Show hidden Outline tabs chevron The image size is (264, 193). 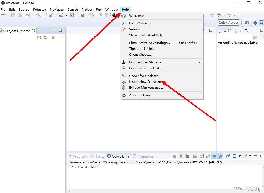coord(246,30)
